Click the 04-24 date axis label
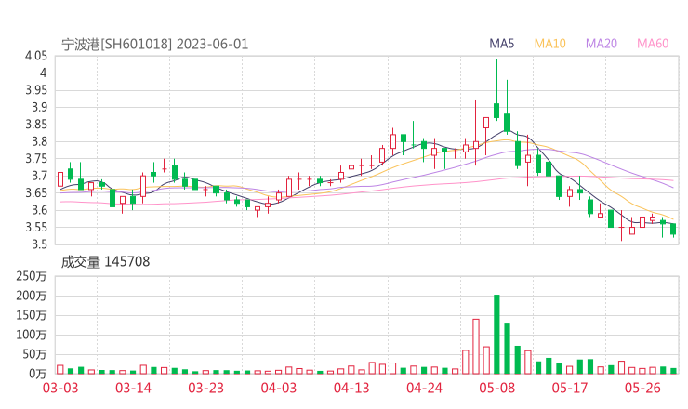The width and height of the screenshot is (688, 409). tap(424, 388)
